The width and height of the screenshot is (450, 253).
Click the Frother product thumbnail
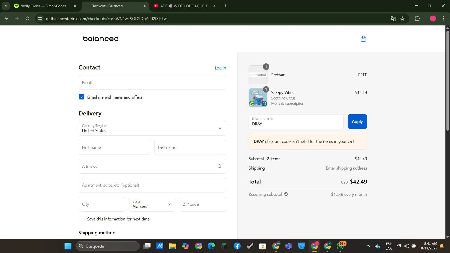[x=258, y=75]
